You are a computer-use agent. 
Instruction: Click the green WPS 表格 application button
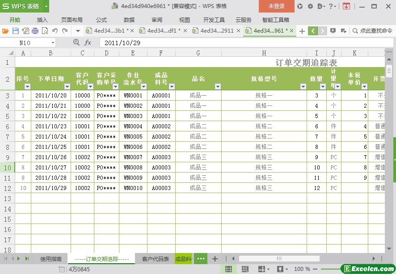click(x=21, y=6)
